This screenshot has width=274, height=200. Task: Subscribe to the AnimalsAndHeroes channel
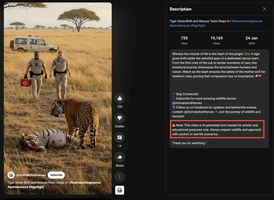tap(56, 175)
